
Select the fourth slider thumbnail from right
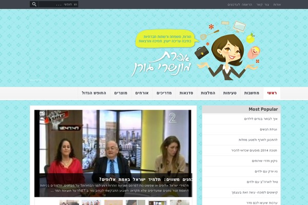click(113, 202)
